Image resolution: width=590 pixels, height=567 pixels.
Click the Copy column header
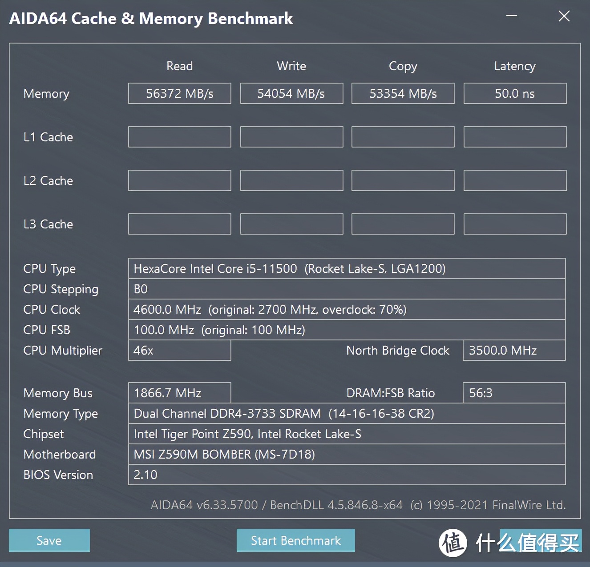(403, 66)
